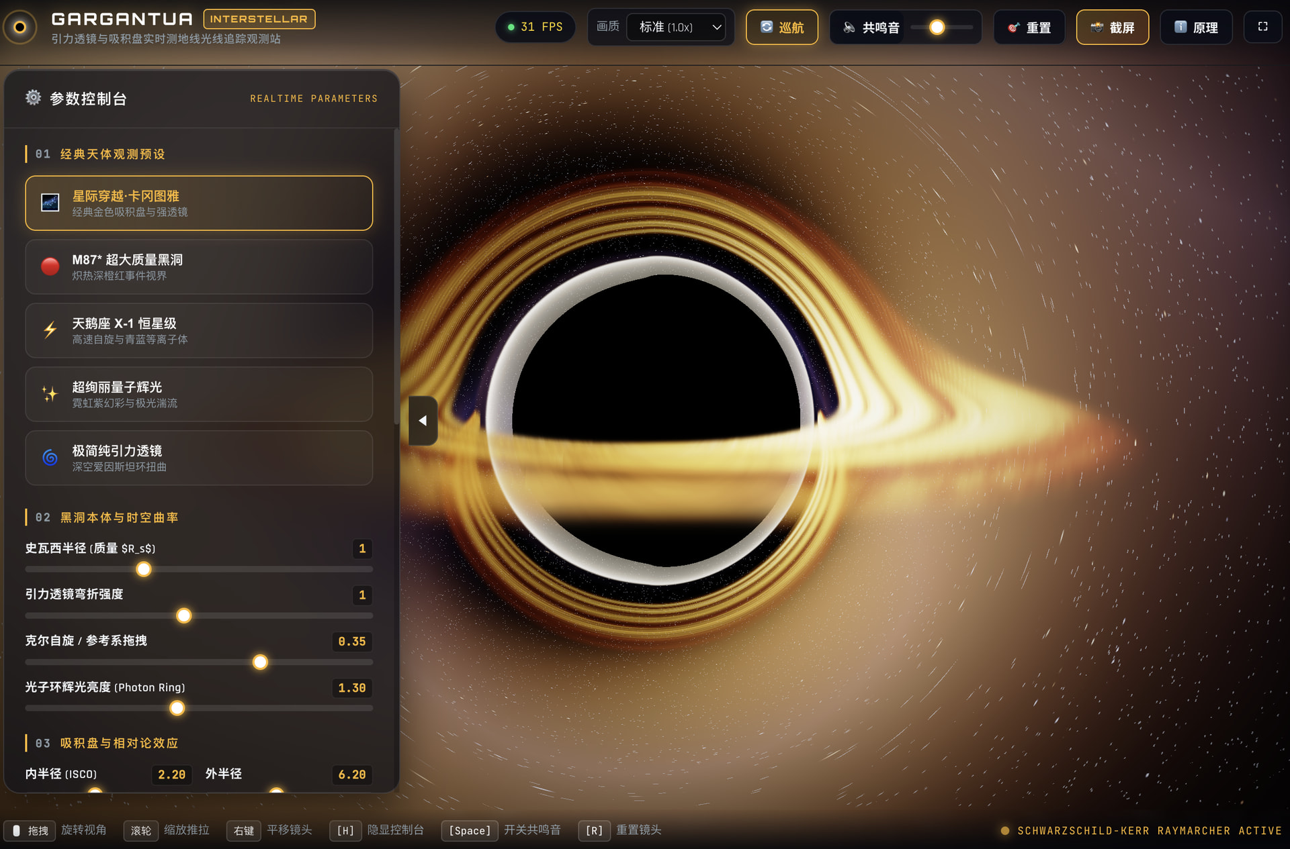
Task: Click the 右键 right-button hint key
Action: 243,830
